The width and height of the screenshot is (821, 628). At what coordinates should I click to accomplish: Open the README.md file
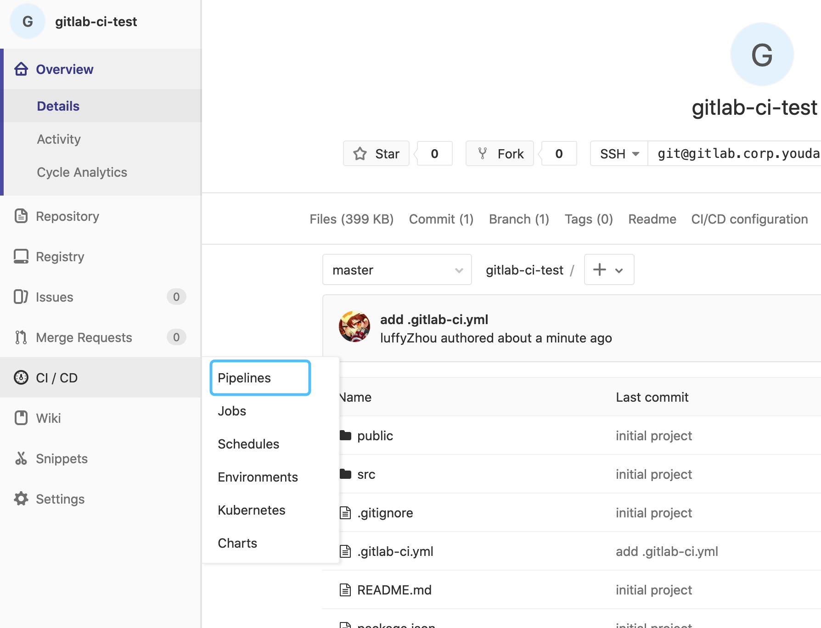point(394,590)
